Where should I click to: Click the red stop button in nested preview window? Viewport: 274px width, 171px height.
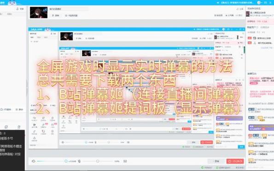(x=207, y=142)
